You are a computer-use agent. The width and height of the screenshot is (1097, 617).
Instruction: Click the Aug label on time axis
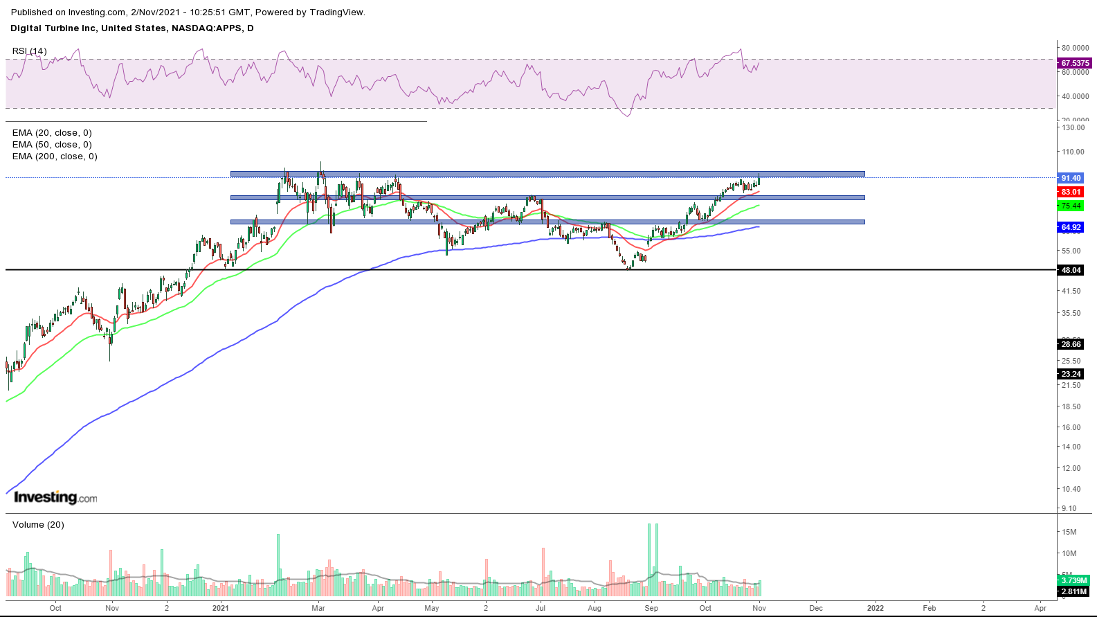[595, 608]
